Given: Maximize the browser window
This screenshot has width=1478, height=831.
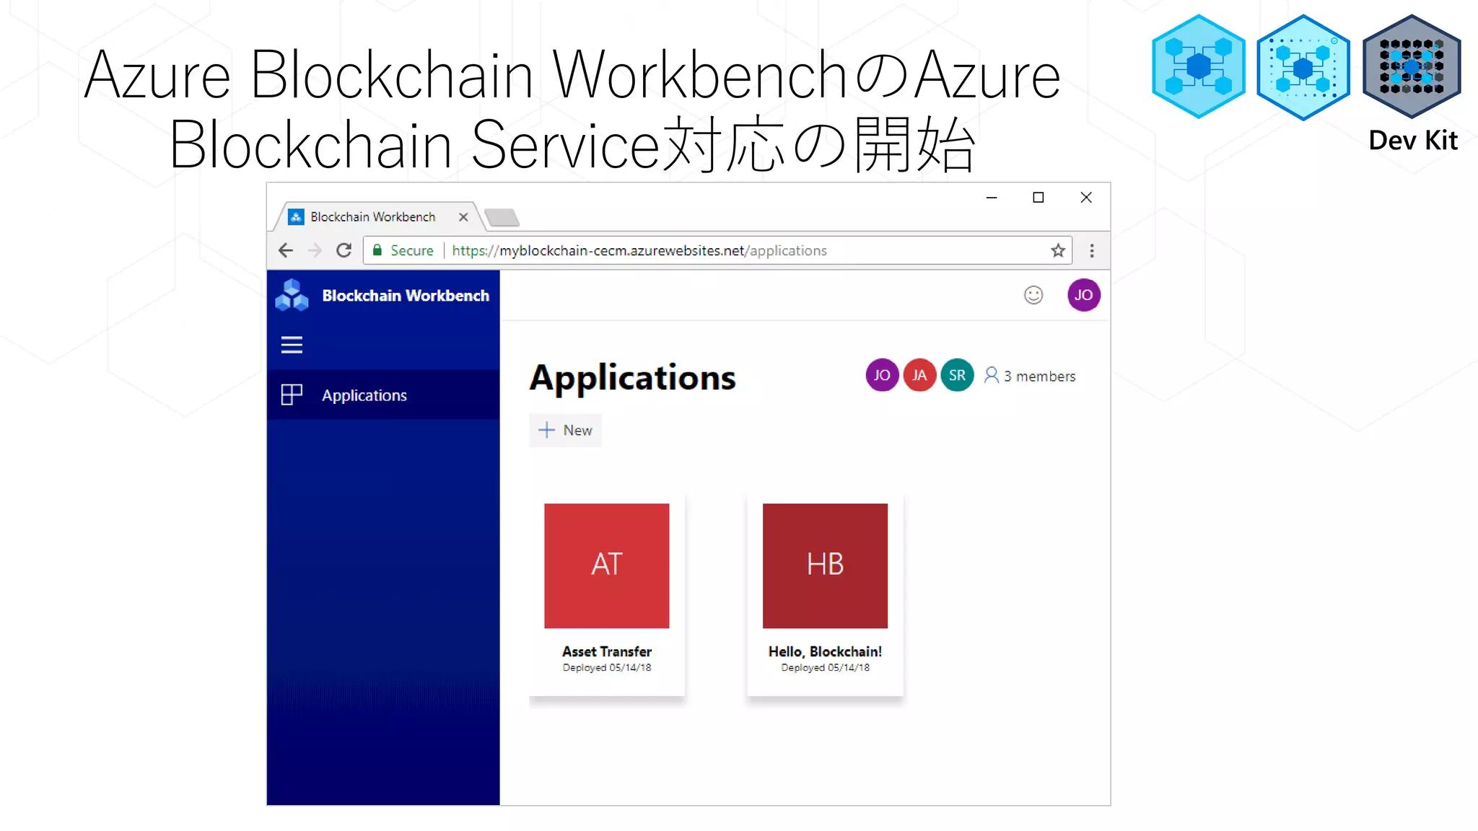Looking at the screenshot, I should [x=1038, y=197].
